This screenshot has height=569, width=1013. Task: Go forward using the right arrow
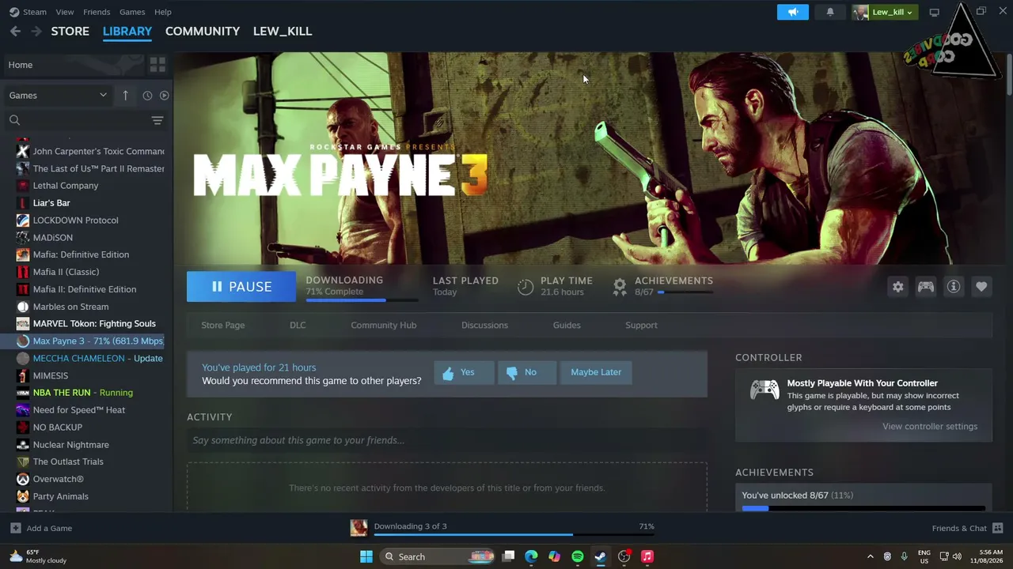click(36, 31)
